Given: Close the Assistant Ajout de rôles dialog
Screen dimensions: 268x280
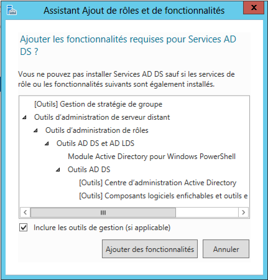Looking at the screenshot, I should 254,8.
